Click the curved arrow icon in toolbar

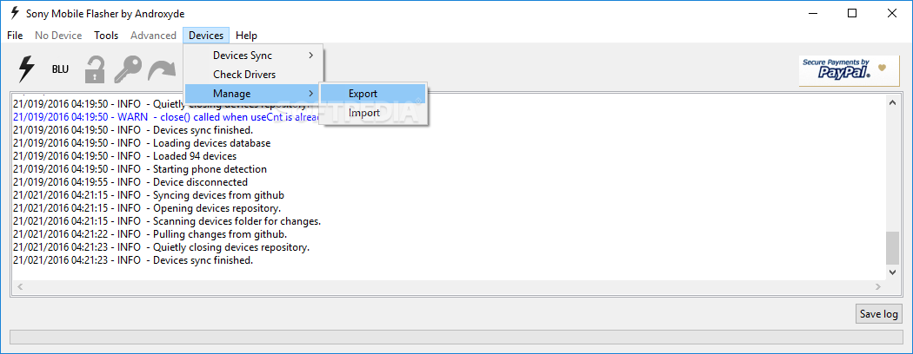(x=162, y=69)
